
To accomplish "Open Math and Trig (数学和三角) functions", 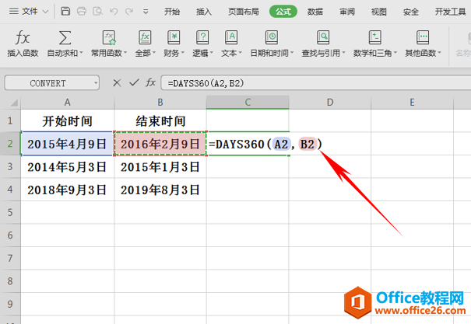I will pyautogui.click(x=374, y=37).
